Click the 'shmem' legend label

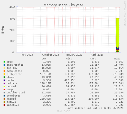[10, 77]
